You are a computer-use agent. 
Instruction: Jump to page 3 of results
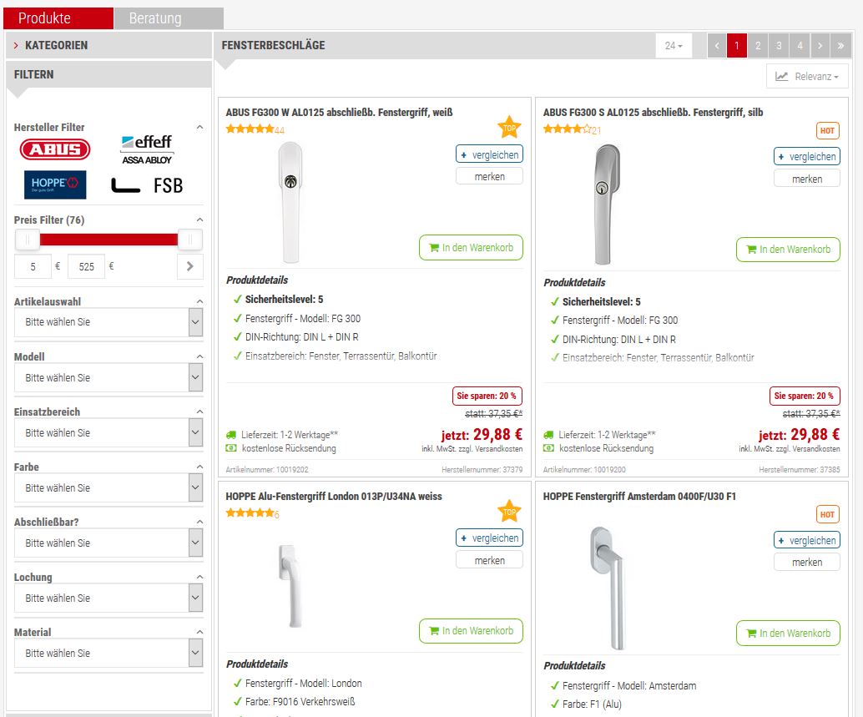(779, 46)
